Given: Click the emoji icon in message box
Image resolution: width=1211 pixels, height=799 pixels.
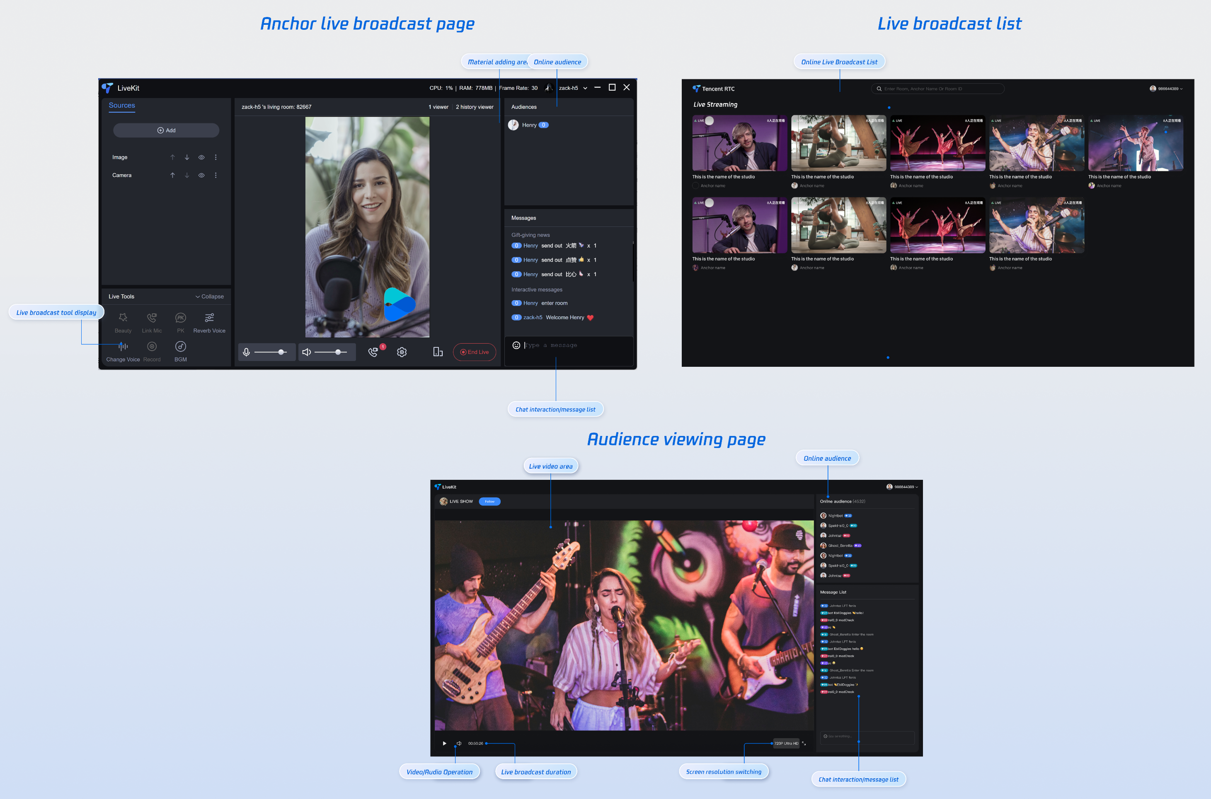Looking at the screenshot, I should tap(516, 346).
